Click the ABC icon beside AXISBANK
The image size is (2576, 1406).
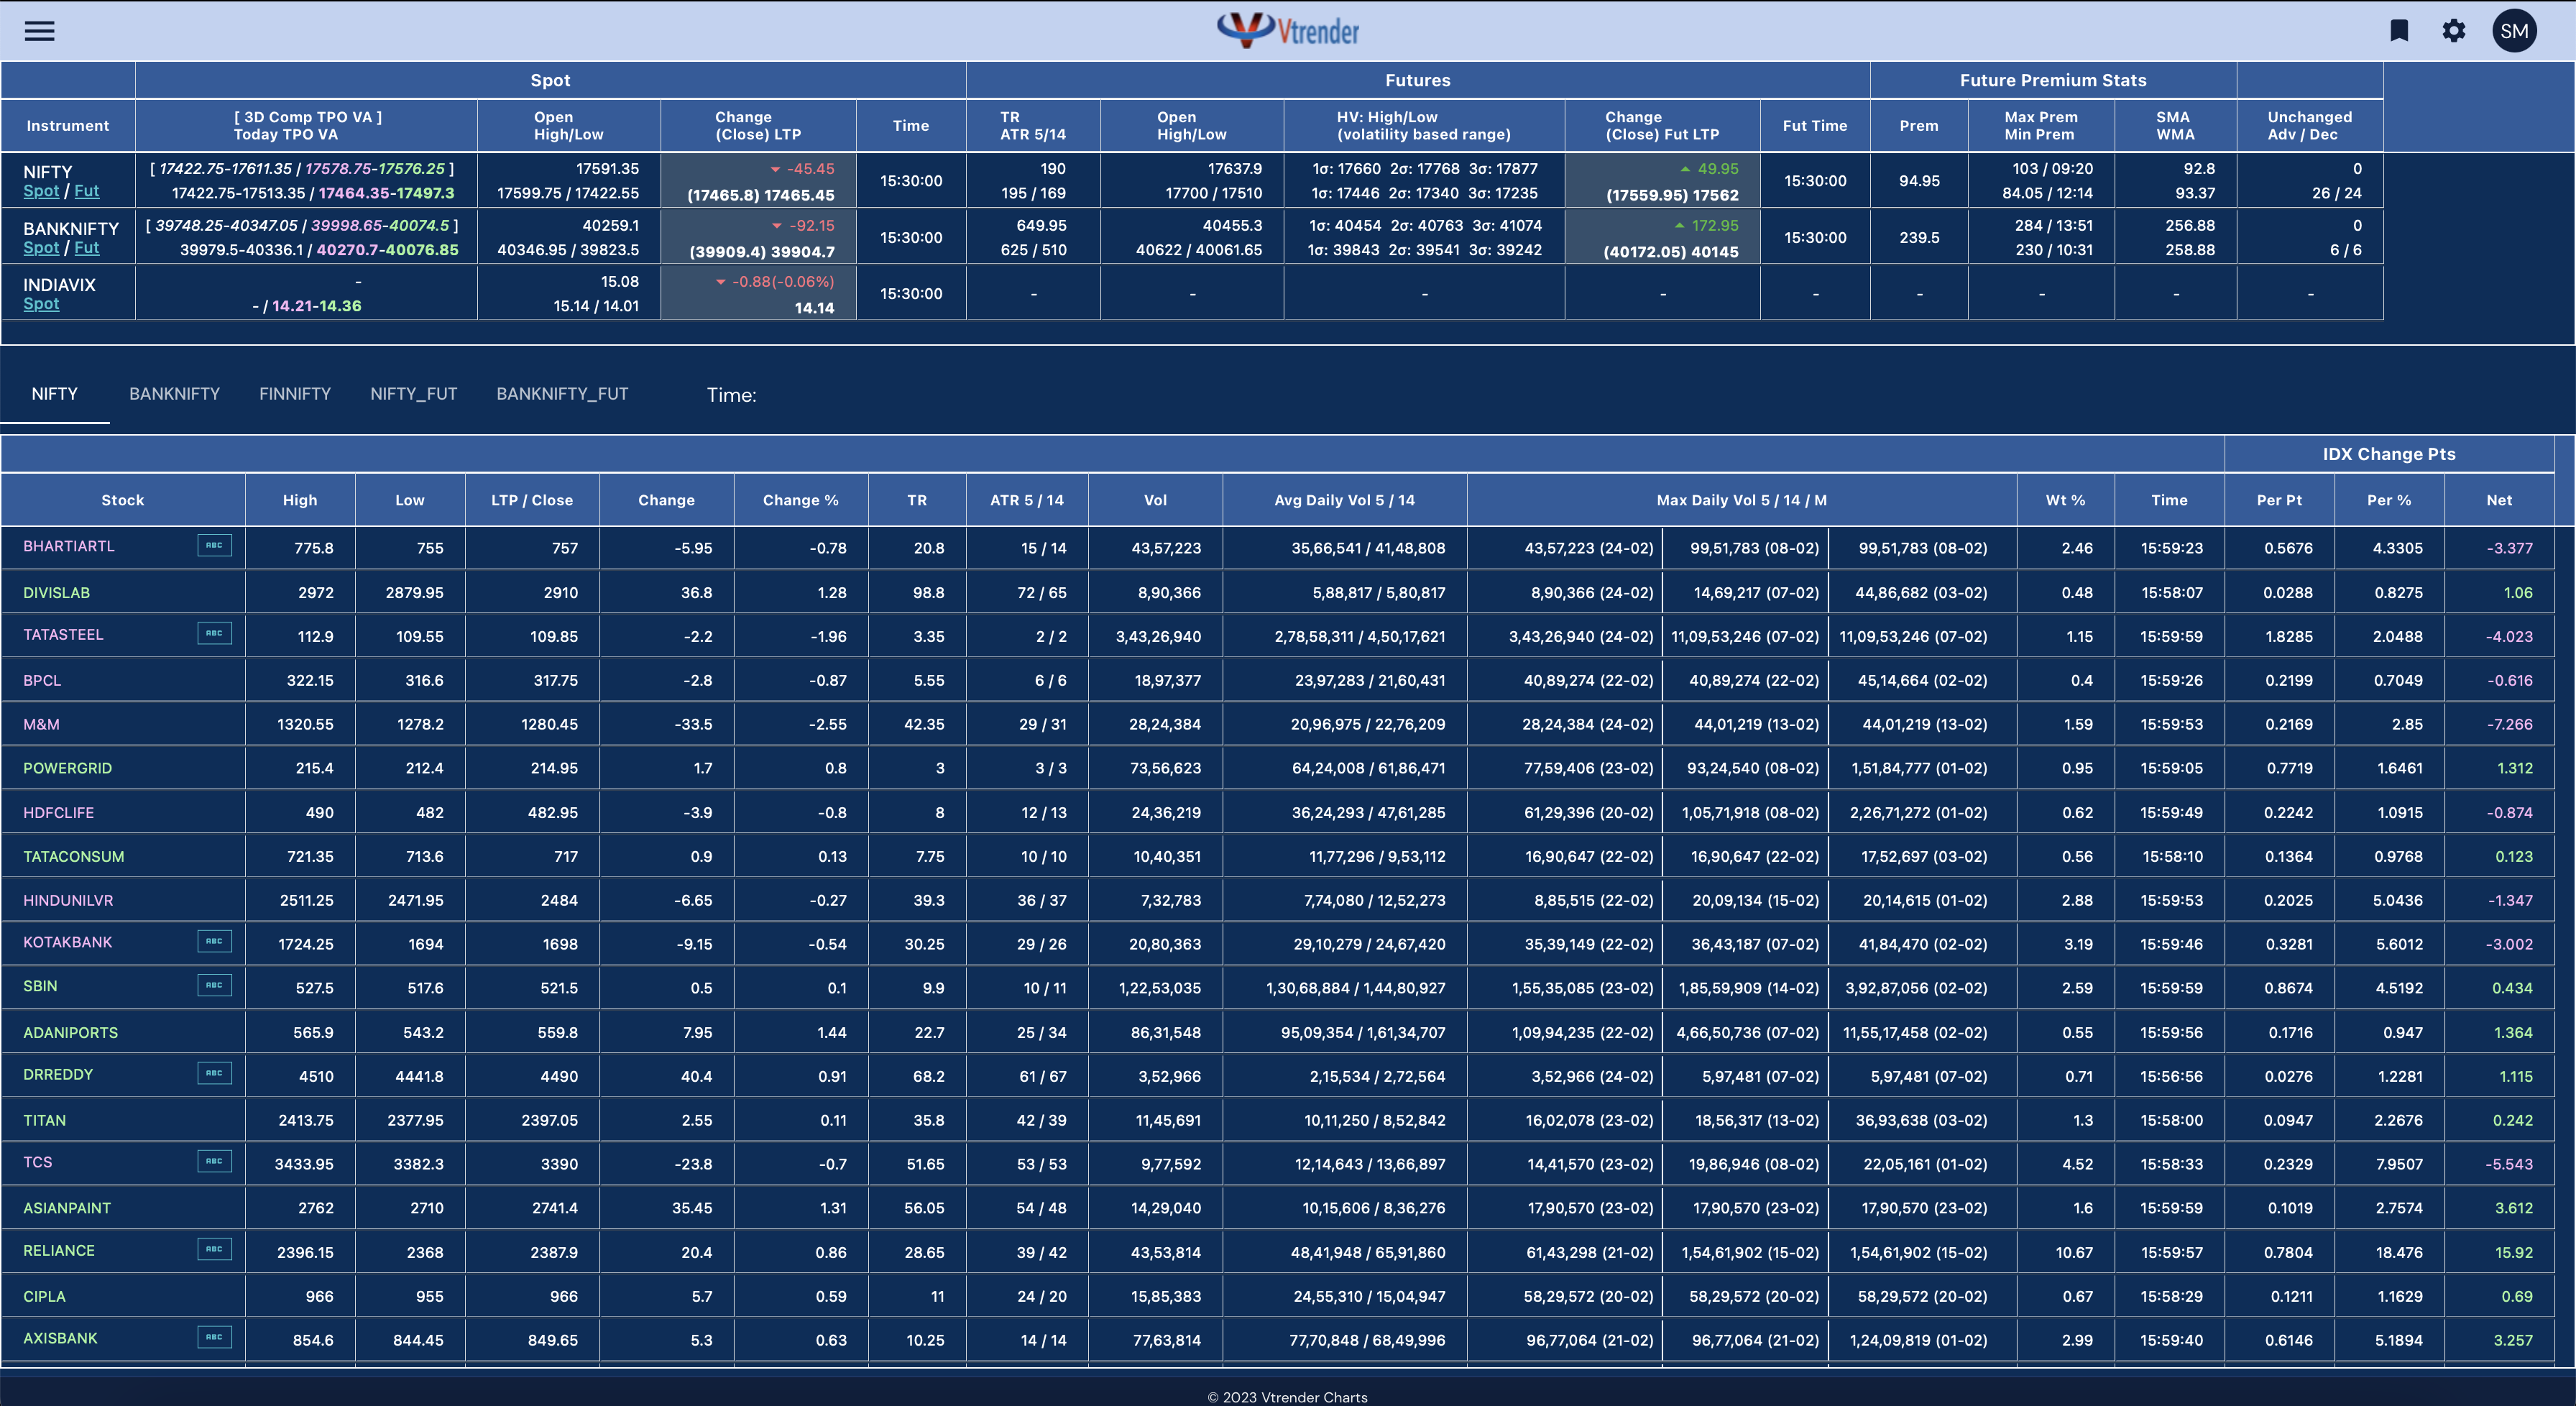(214, 1337)
